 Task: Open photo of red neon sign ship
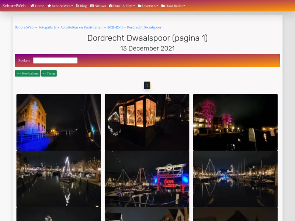click(147, 179)
